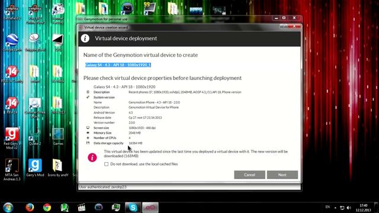Click 'Version number' property label

pos(104,122)
